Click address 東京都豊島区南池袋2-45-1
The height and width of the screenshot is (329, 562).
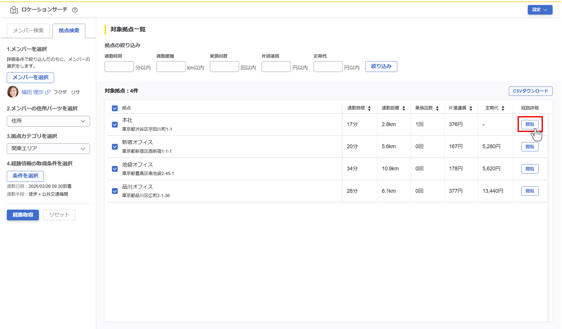148,173
